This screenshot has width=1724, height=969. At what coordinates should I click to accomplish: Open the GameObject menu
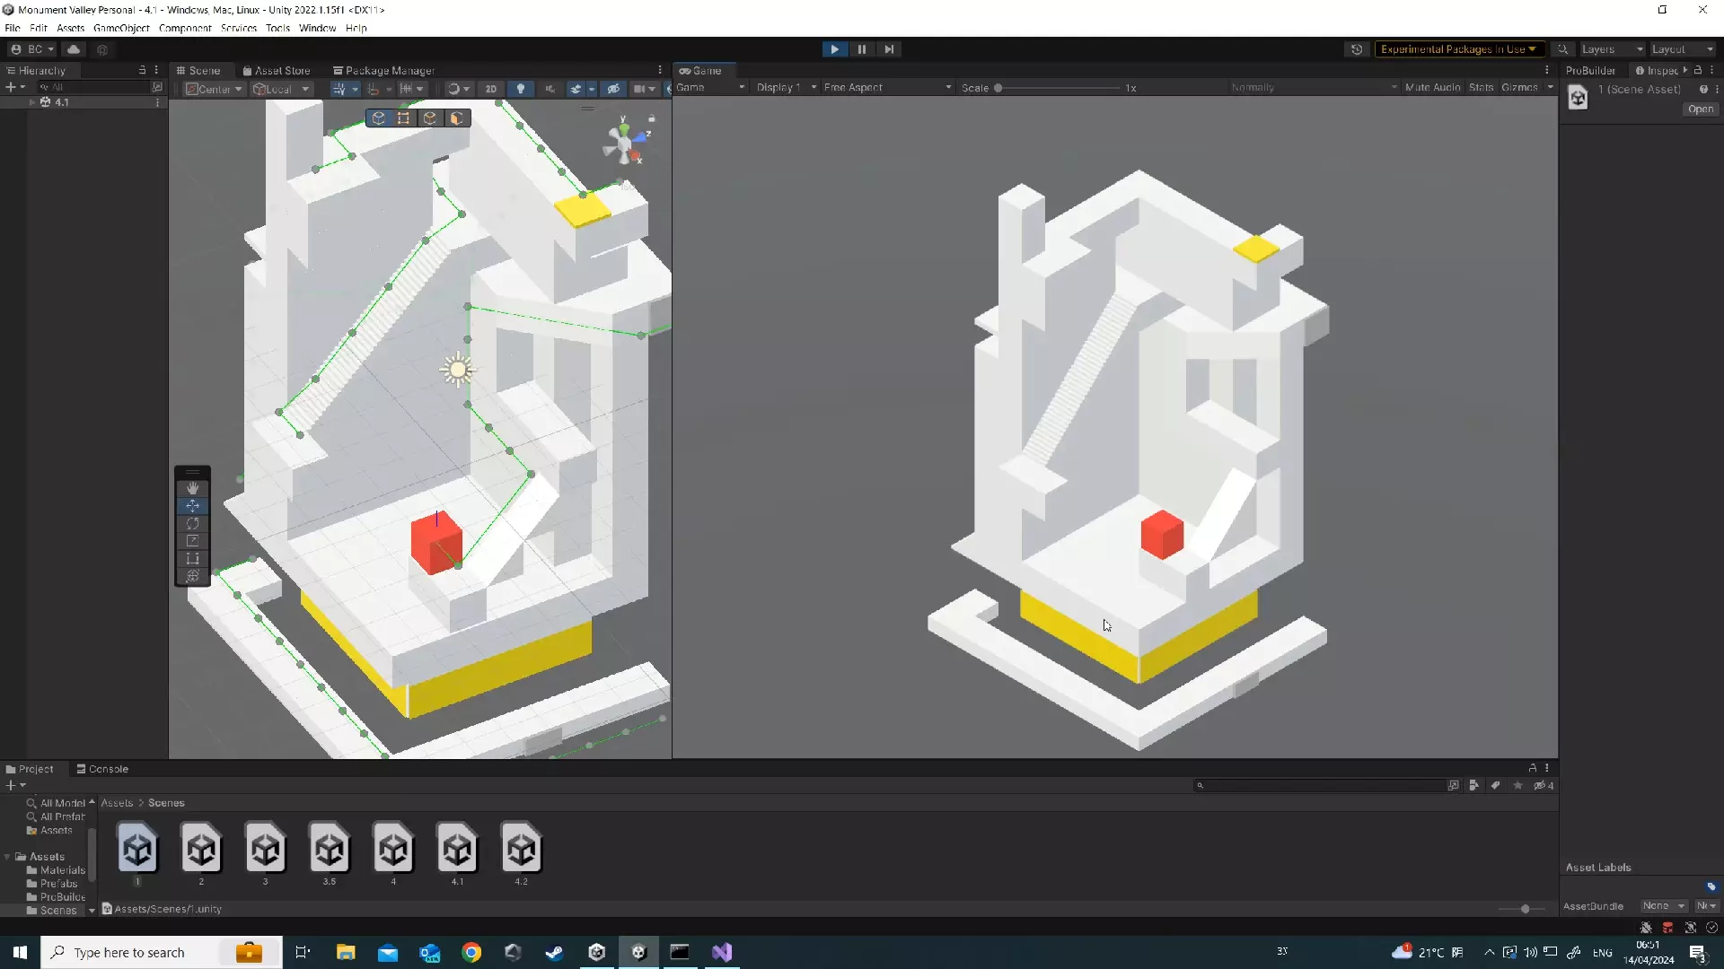(x=121, y=28)
